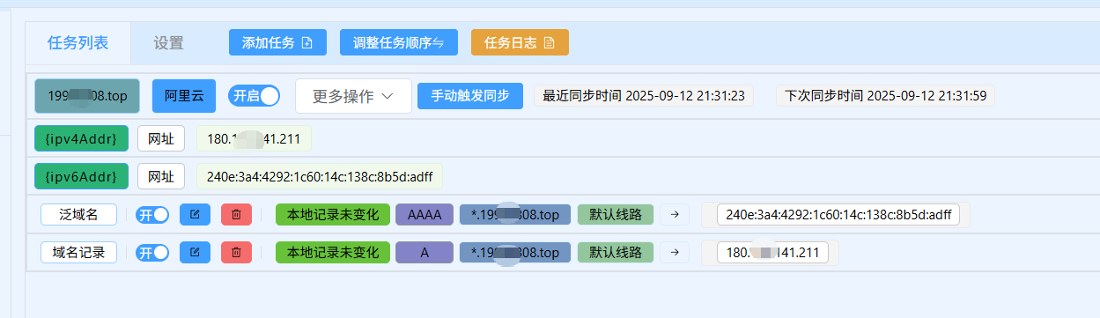The height and width of the screenshot is (318, 1100).
Task: Expand the 更多操作 dropdown
Action: pyautogui.click(x=353, y=95)
